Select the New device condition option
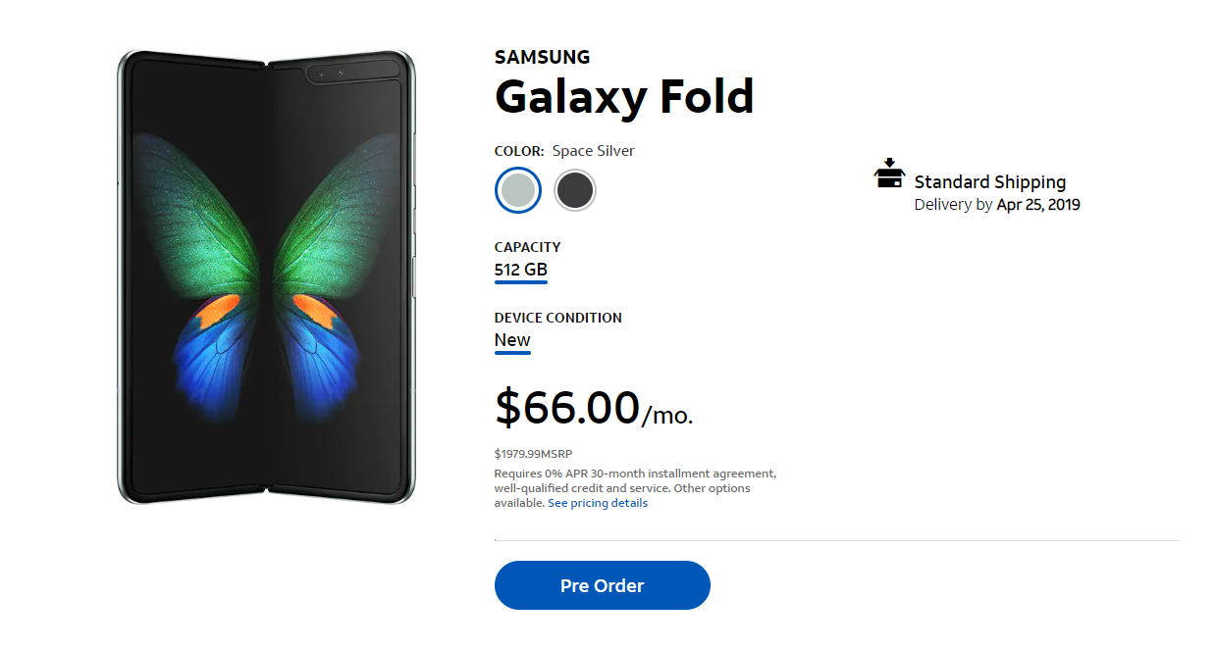This screenshot has width=1217, height=649. point(512,340)
